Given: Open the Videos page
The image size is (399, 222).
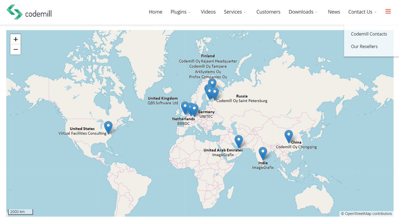Looking at the screenshot, I should (208, 12).
